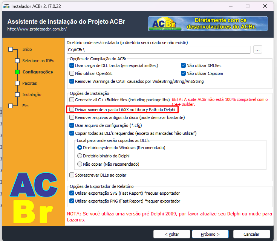Uncheck 'Não utilizar Capicom' option
277x241 pixels.
[x=183, y=73]
